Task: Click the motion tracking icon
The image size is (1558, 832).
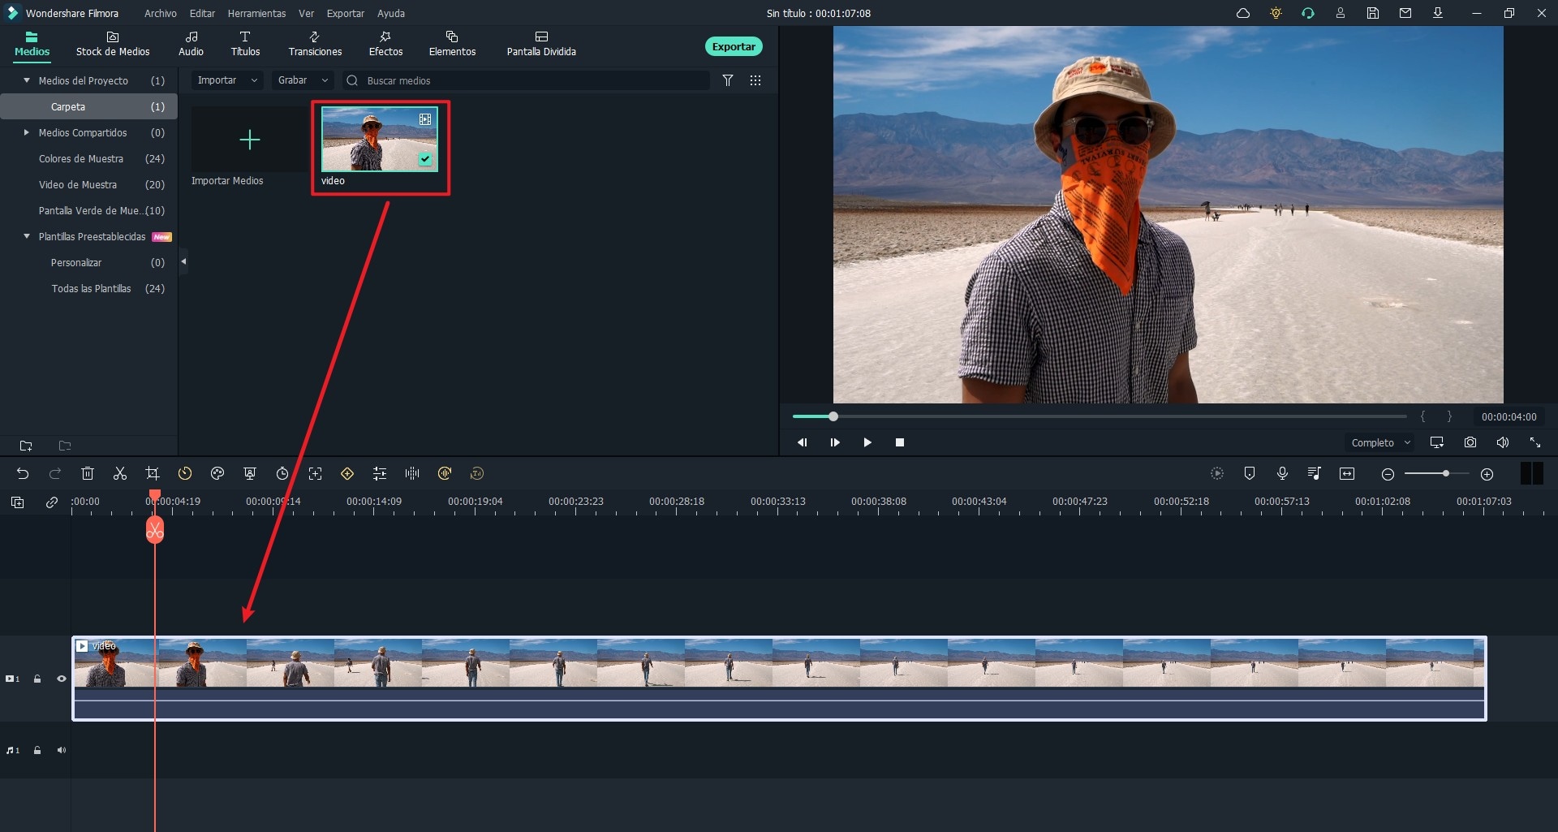Action: pos(315,473)
